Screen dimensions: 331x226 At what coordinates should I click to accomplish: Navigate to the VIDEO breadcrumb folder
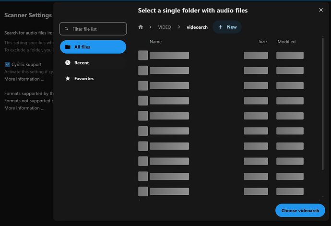tap(165, 27)
